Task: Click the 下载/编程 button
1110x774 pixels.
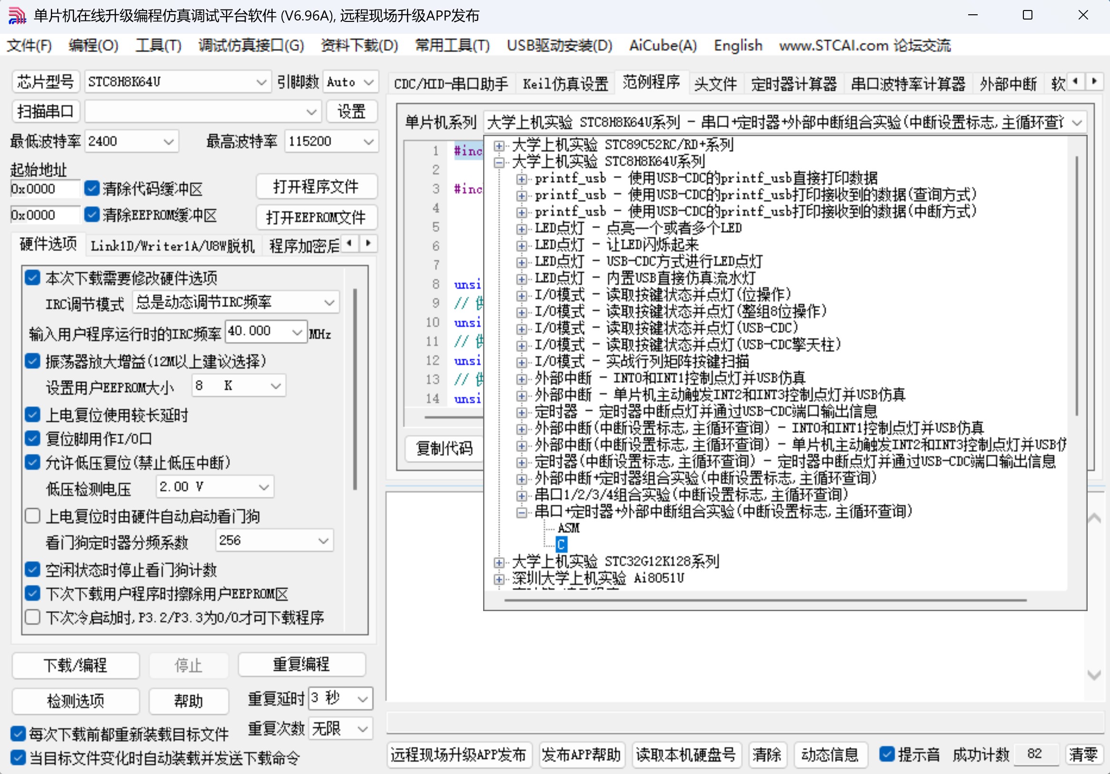Action: point(75,665)
